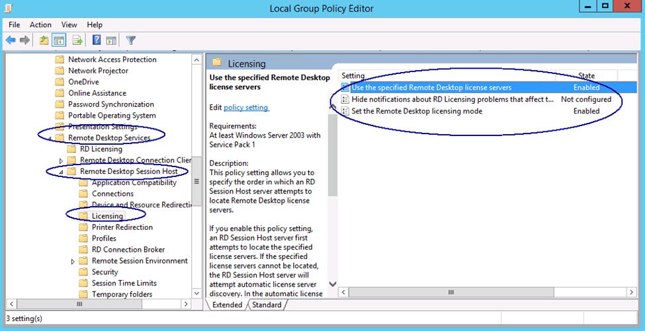
Task: Select Printer Redirection in the tree
Action: (122, 227)
